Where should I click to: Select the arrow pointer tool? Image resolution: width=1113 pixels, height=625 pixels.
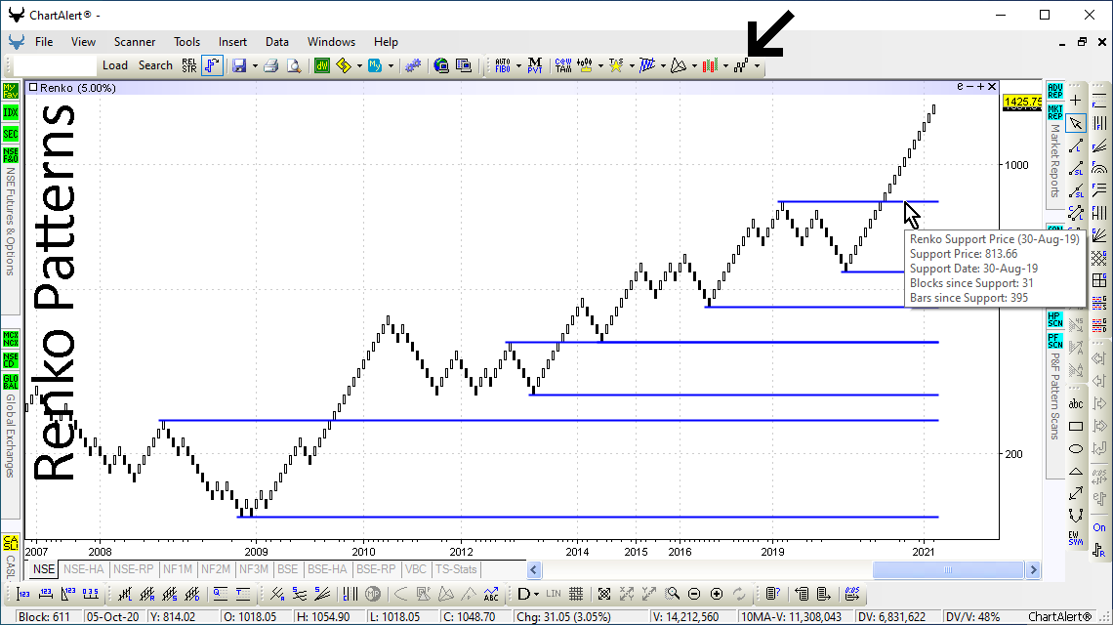pyautogui.click(x=1076, y=123)
